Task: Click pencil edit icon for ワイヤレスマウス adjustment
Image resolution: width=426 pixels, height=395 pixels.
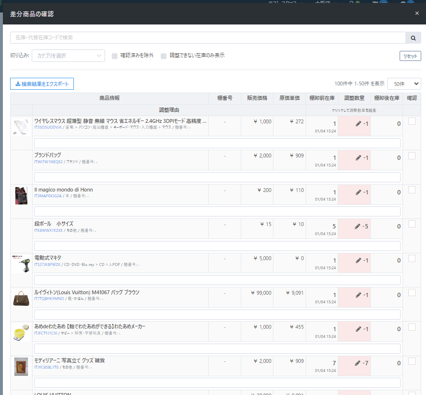Action: [358, 124]
